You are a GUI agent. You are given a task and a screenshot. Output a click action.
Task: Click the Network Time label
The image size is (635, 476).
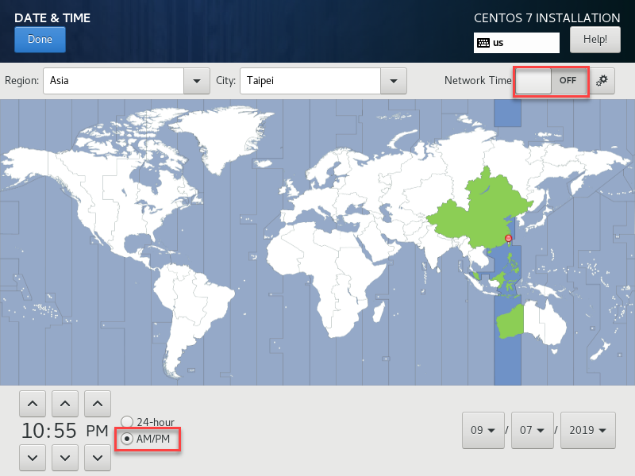point(478,81)
